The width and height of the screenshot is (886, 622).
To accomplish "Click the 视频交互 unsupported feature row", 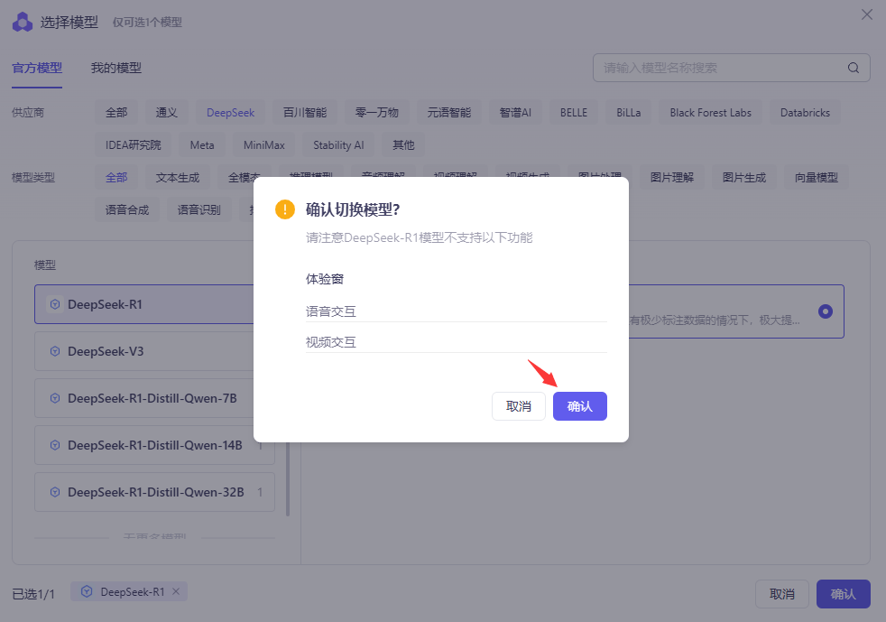I will [x=456, y=342].
